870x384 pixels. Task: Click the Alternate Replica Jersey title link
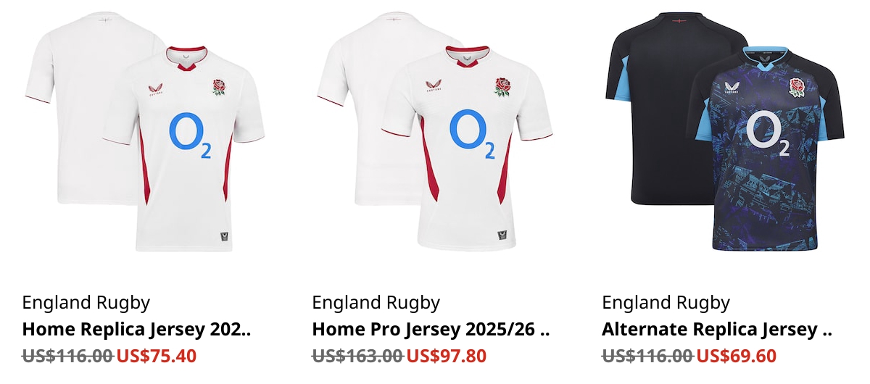(717, 330)
